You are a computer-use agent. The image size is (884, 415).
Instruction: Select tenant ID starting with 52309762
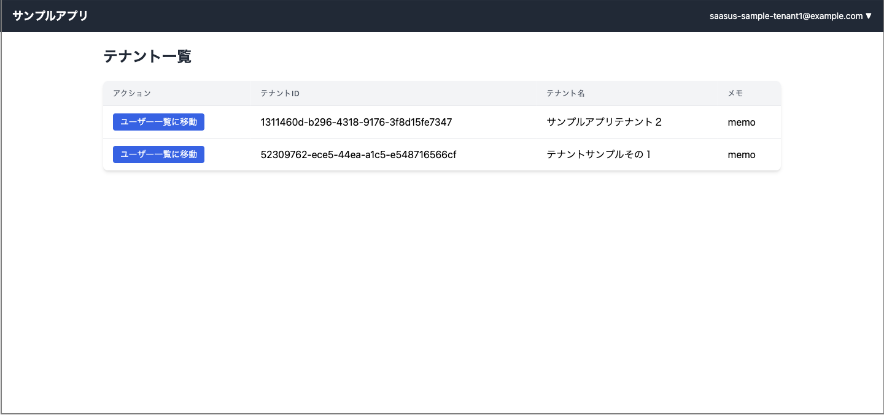coord(358,154)
